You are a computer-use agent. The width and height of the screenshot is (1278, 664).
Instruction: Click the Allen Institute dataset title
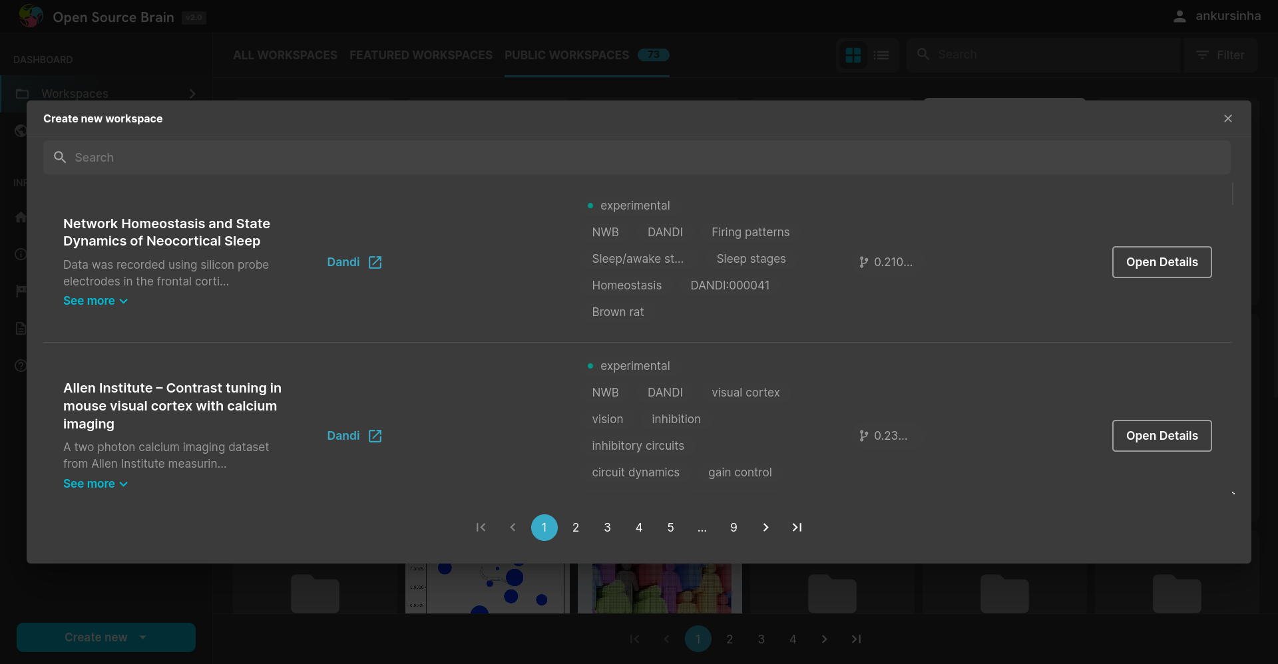pyautogui.click(x=172, y=406)
